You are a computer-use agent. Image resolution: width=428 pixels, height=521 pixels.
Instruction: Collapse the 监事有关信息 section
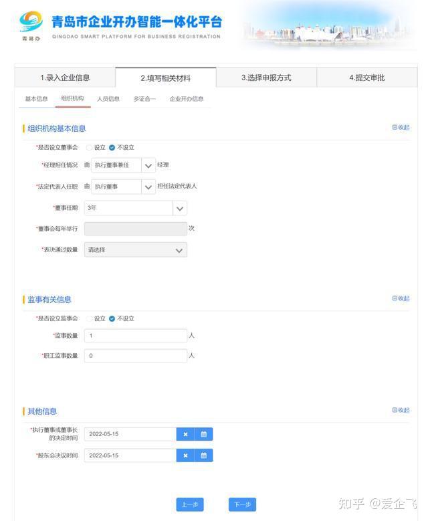pyautogui.click(x=401, y=298)
